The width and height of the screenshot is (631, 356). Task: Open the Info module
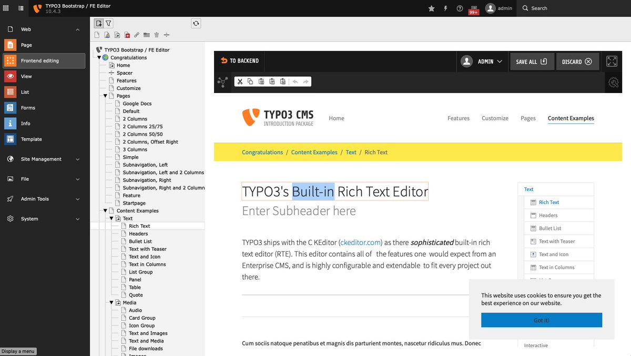(43, 124)
